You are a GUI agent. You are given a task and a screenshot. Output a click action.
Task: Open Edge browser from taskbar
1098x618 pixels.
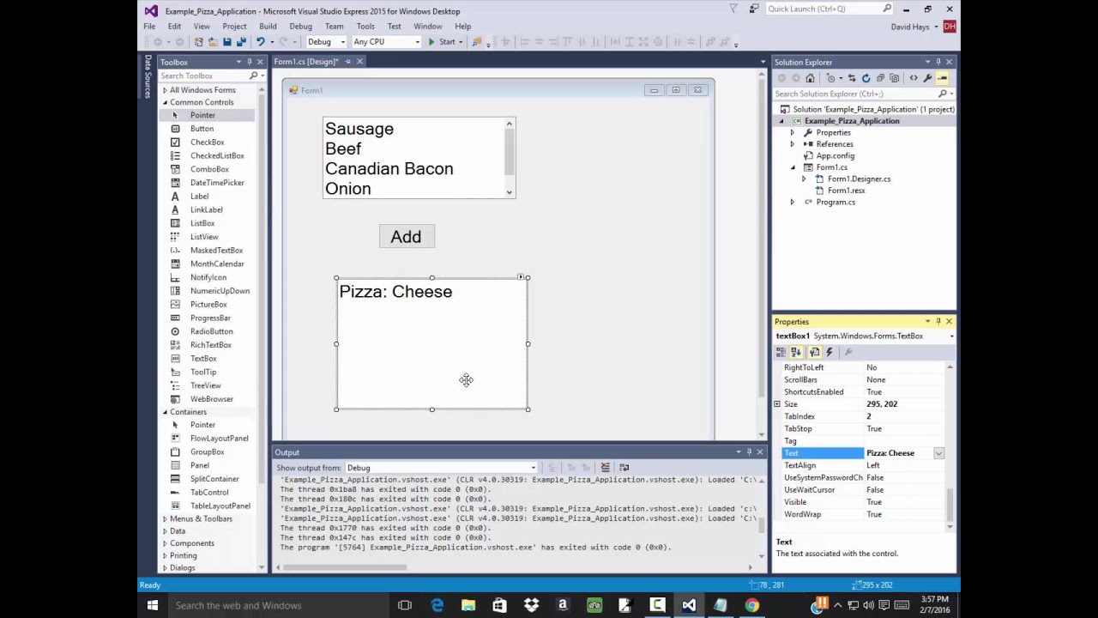point(437,605)
